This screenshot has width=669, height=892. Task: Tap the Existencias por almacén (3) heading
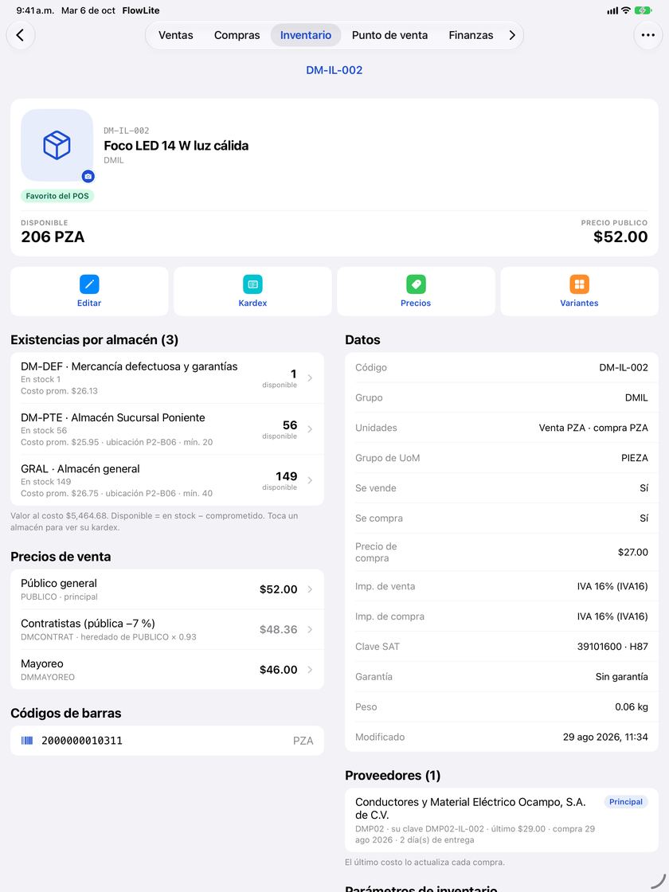tap(95, 339)
